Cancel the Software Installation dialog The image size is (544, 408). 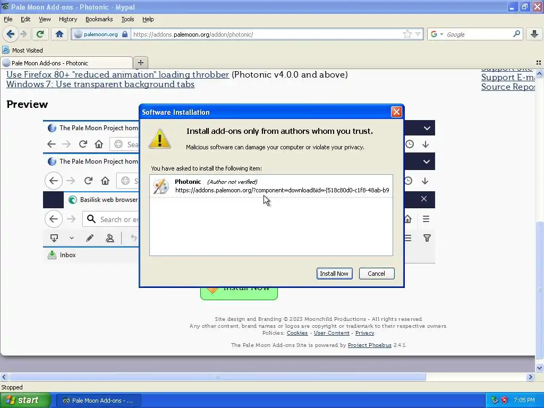point(377,274)
